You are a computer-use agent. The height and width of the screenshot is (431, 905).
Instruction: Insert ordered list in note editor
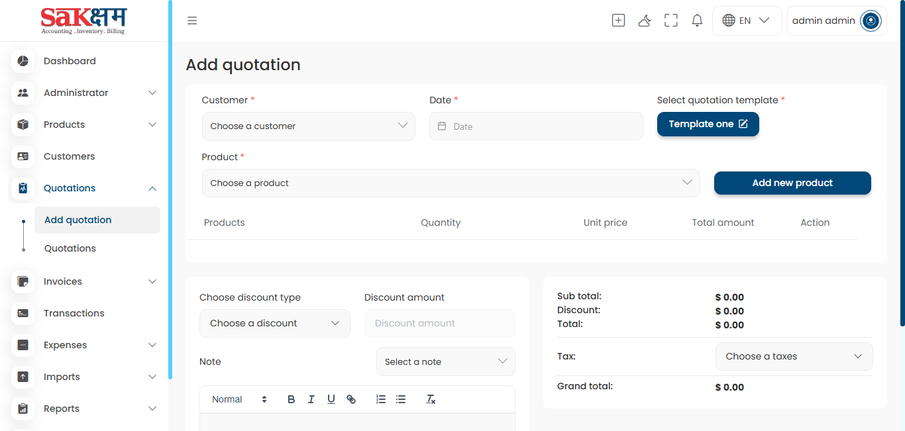(381, 399)
